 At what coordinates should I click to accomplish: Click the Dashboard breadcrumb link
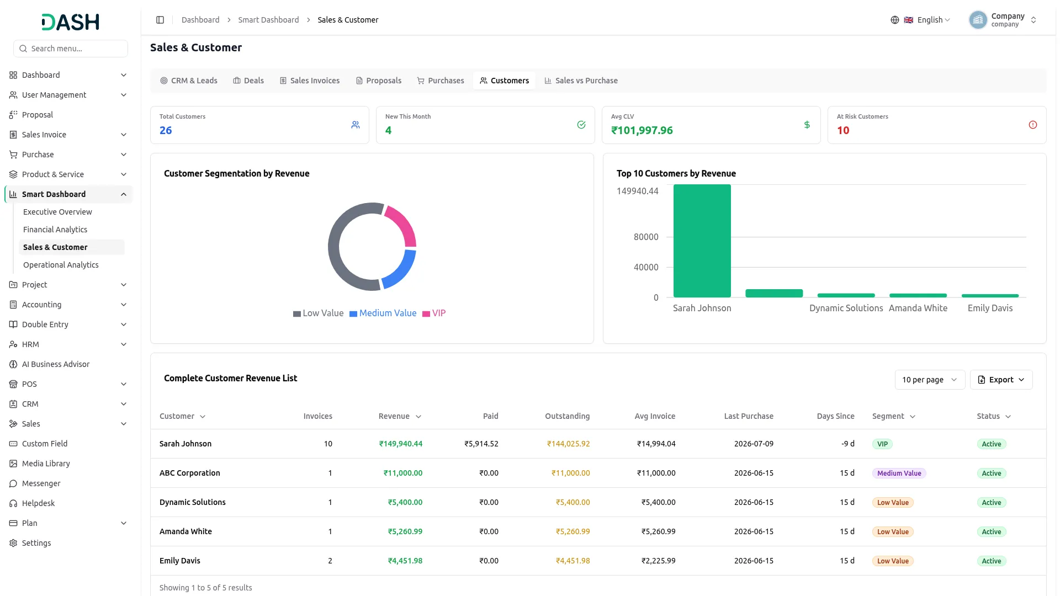point(200,20)
